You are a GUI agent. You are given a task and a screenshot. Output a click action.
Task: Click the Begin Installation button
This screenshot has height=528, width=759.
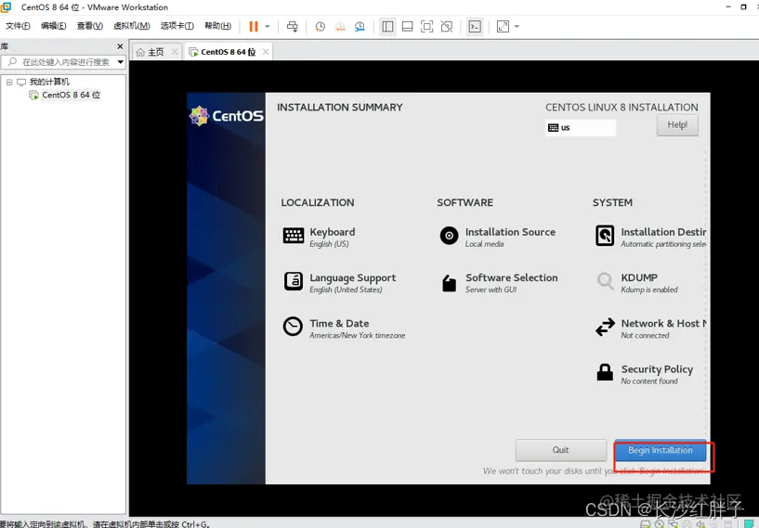coord(661,450)
